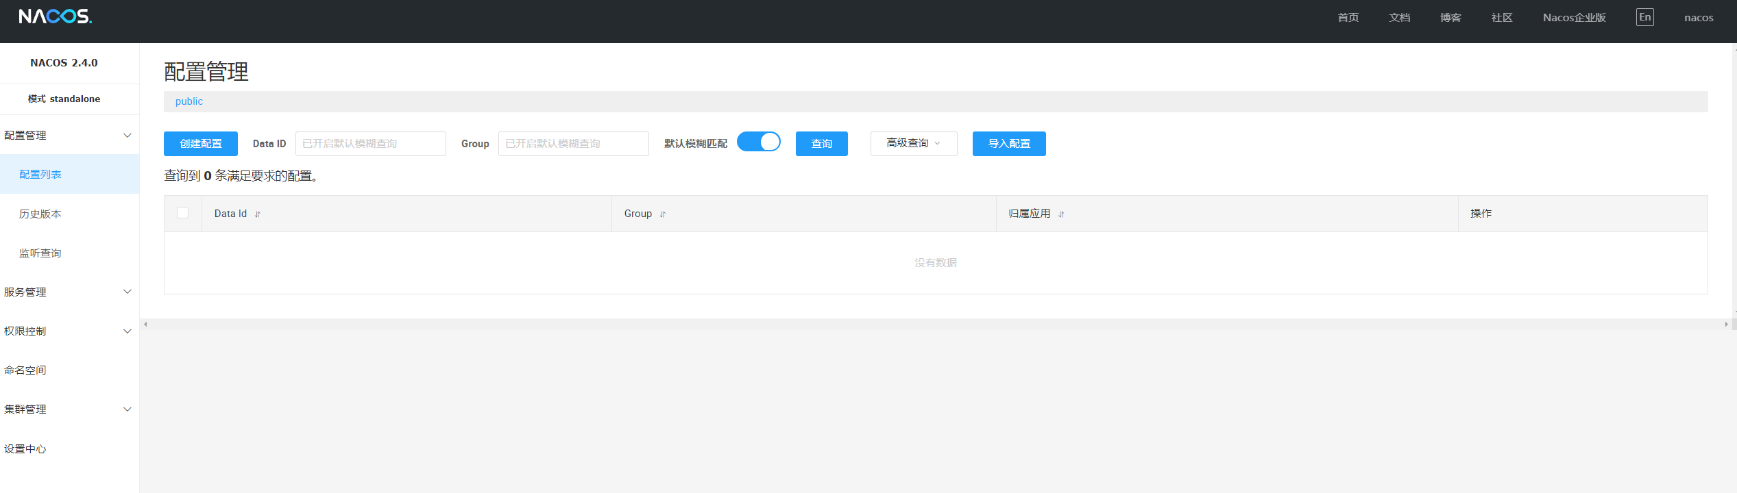Click the 没有数据 empty table message
This screenshot has width=1737, height=493.
pyautogui.click(x=936, y=262)
